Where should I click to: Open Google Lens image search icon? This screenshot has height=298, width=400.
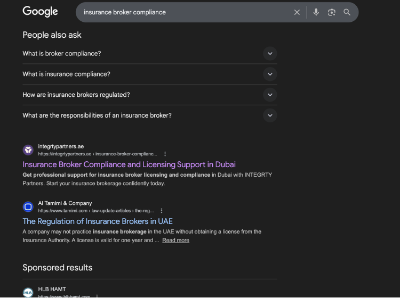point(331,12)
